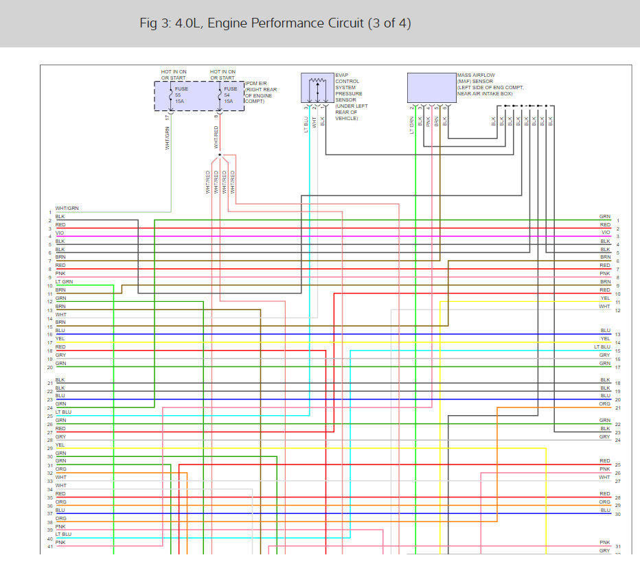Click the figure title 'Fig 3: 4.0L, Engine Performance Circuit'
The height and width of the screenshot is (564, 640).
click(x=275, y=23)
